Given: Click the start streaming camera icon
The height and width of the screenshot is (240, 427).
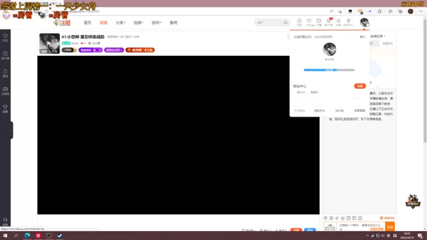Looking at the screenshot, I should click(319, 22).
